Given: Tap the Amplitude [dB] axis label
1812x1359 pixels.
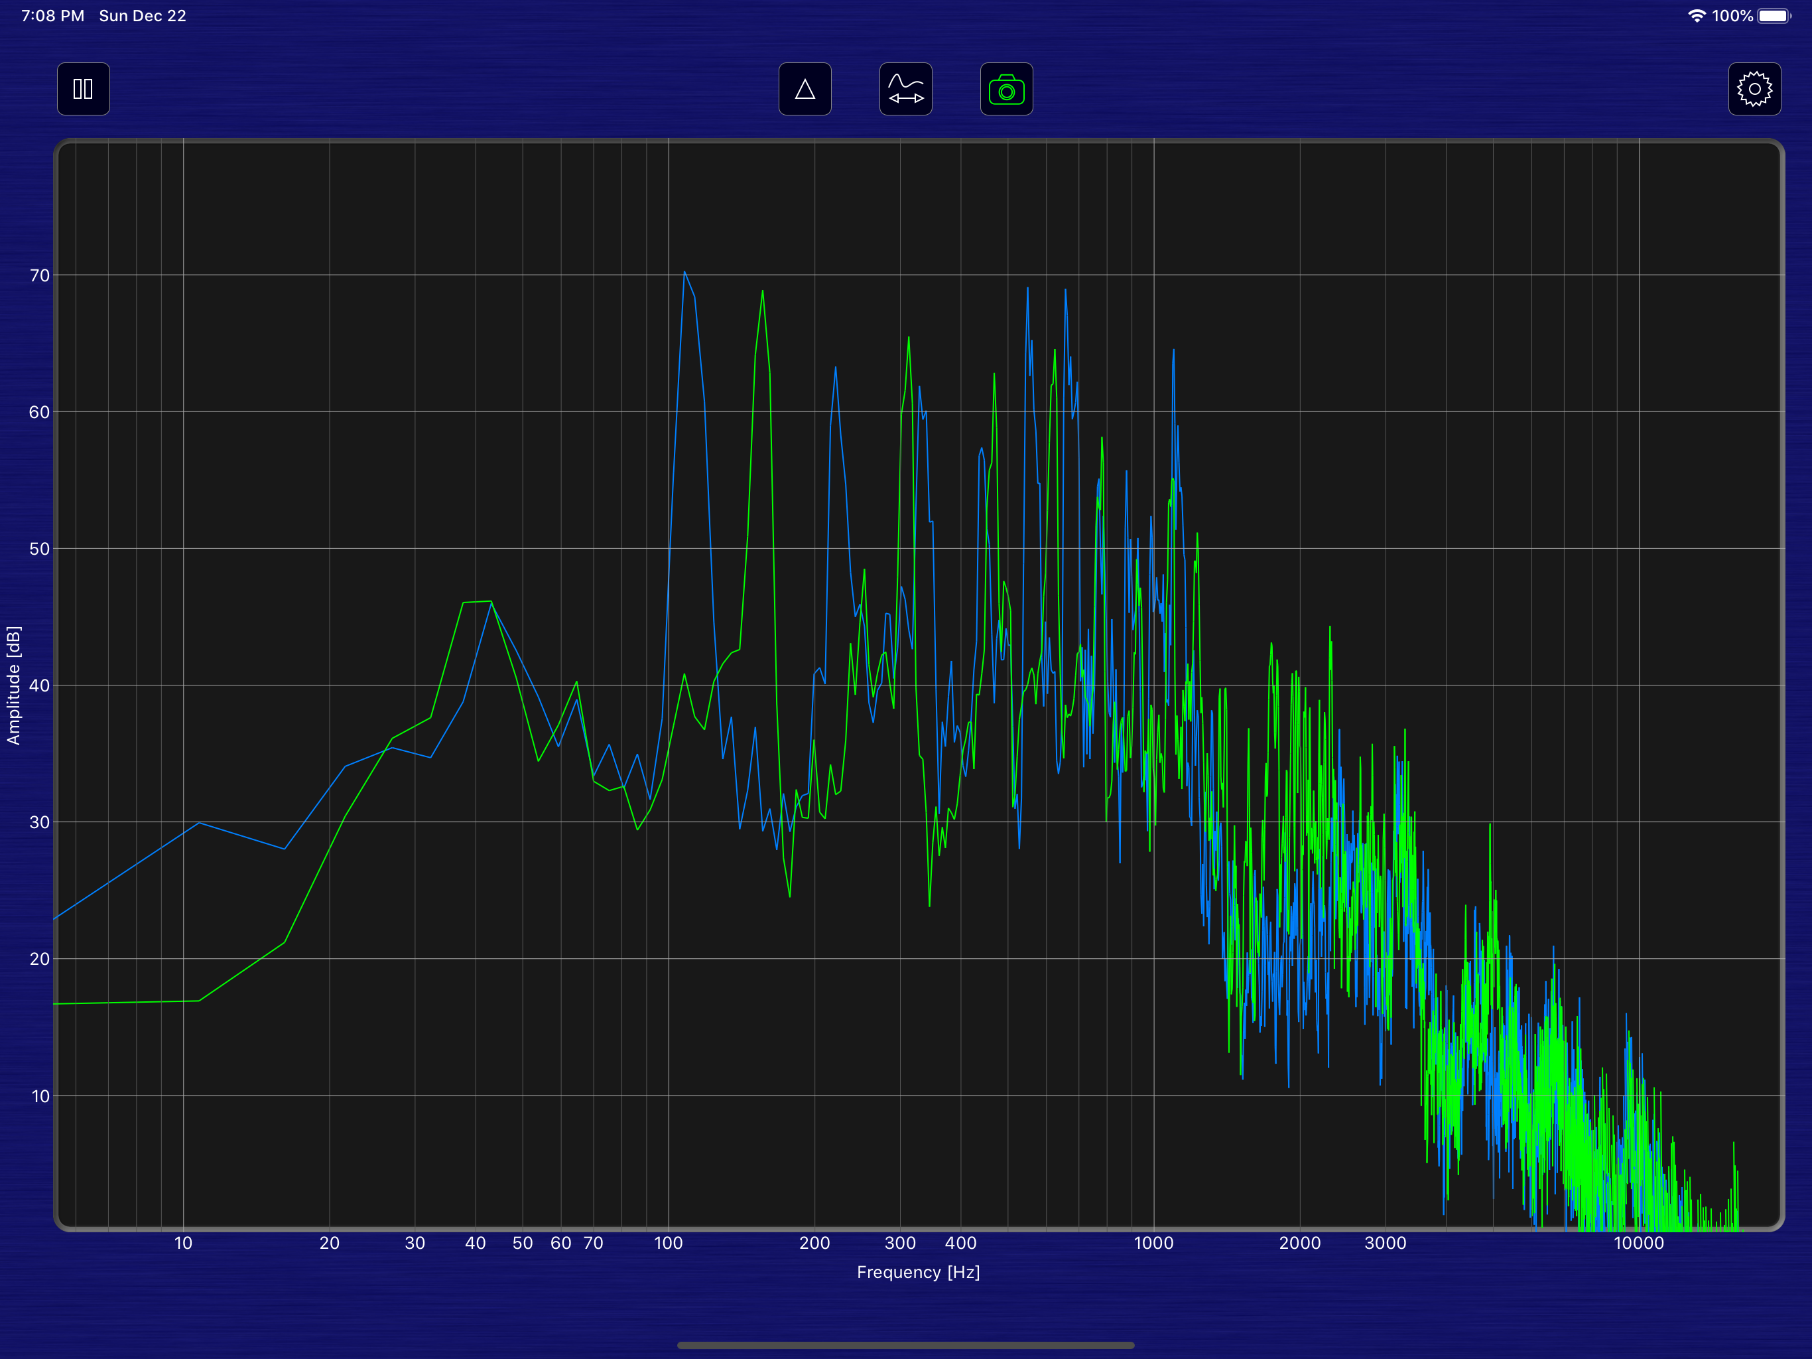Looking at the screenshot, I should pos(13,685).
